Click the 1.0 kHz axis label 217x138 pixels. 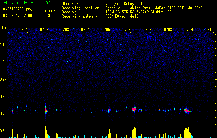pyautogui.click(x=3, y=62)
